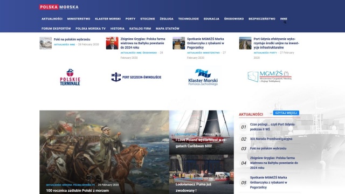Select Środowisko tag under Gryglas headline
This screenshot has width=345, height=194.
150,53
